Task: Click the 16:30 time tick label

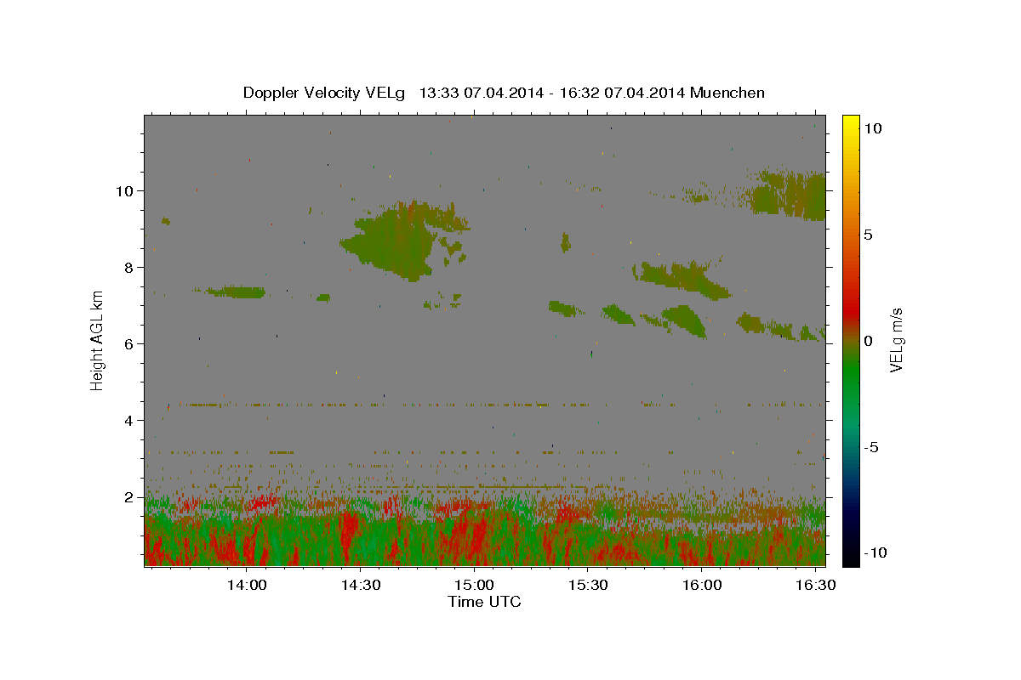Action: (x=815, y=586)
